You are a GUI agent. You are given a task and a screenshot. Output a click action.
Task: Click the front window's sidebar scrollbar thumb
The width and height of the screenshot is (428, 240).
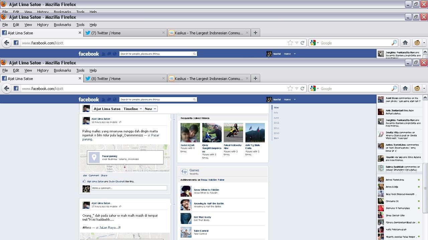[425, 188]
